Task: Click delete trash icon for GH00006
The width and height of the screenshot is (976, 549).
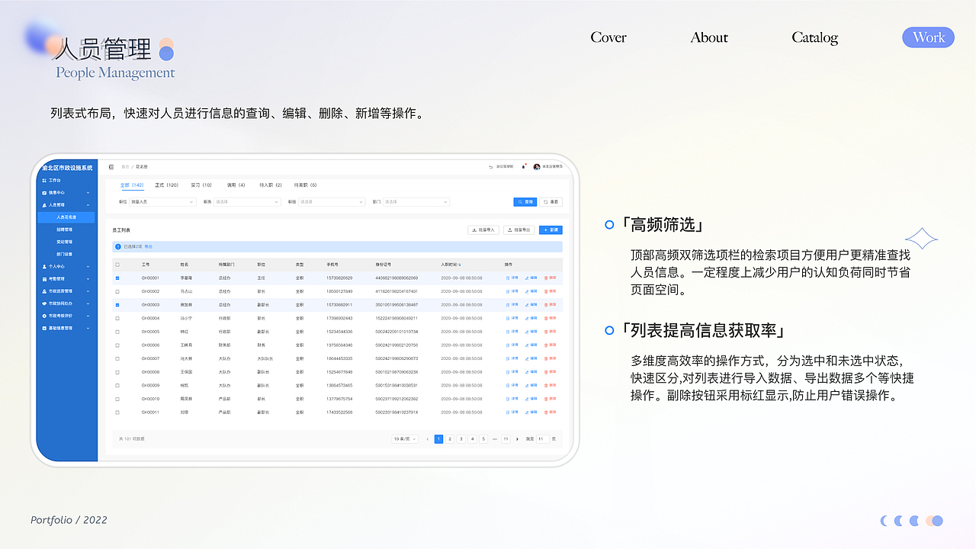Action: click(x=546, y=345)
